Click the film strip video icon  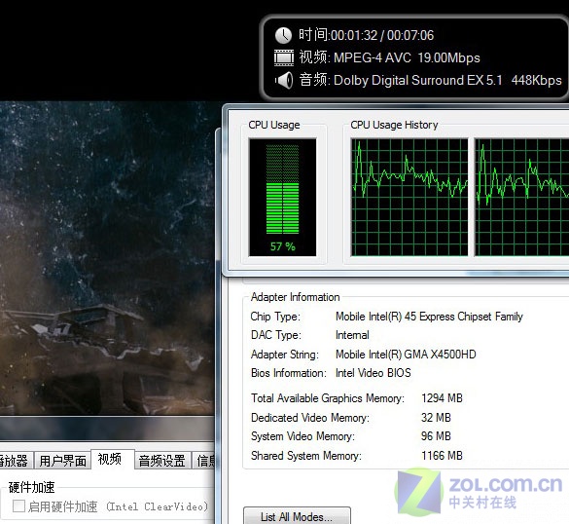(x=283, y=57)
